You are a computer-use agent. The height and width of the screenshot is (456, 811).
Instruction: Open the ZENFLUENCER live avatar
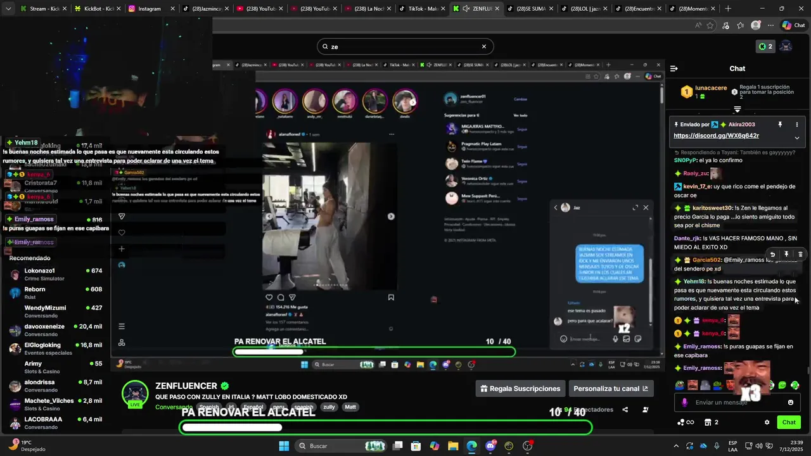[x=135, y=394]
